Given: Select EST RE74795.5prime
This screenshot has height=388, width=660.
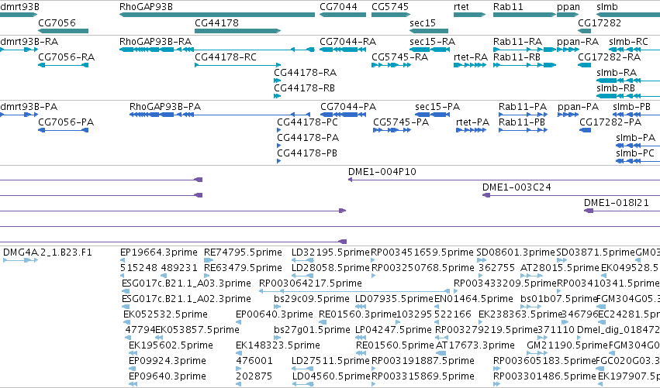Looking at the screenshot, I should 209,261.
